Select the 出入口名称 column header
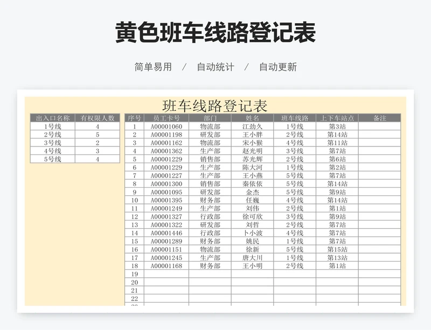The width and height of the screenshot is (431, 330). click(x=52, y=118)
